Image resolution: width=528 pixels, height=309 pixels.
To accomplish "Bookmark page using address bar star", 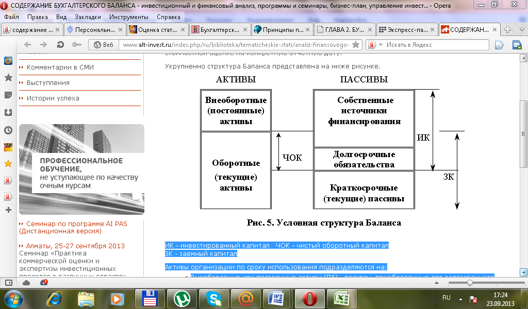I will (x=356, y=45).
